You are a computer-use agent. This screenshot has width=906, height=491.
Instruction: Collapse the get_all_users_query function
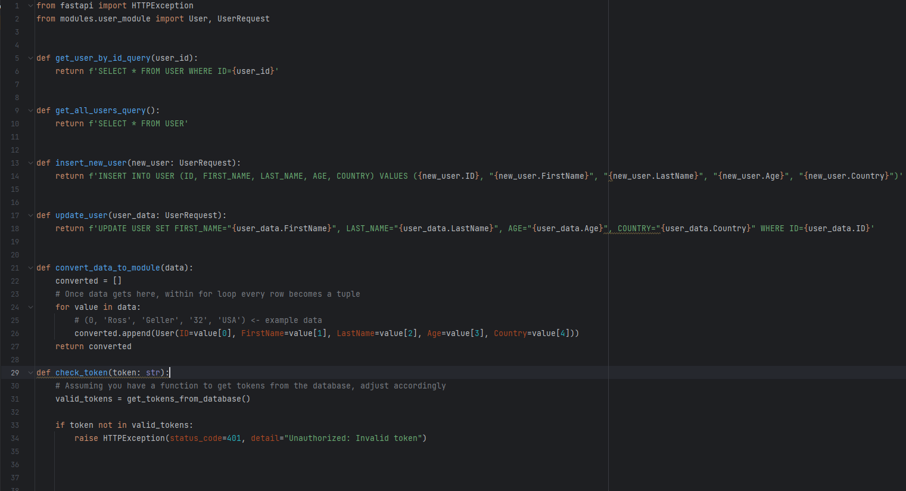[30, 110]
